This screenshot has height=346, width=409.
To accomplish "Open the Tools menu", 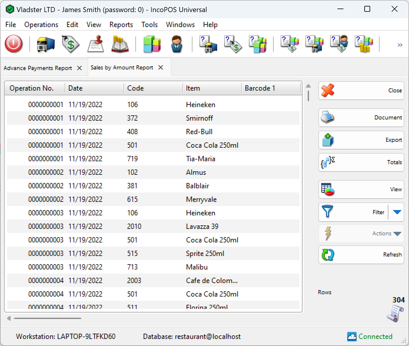I will point(149,25).
